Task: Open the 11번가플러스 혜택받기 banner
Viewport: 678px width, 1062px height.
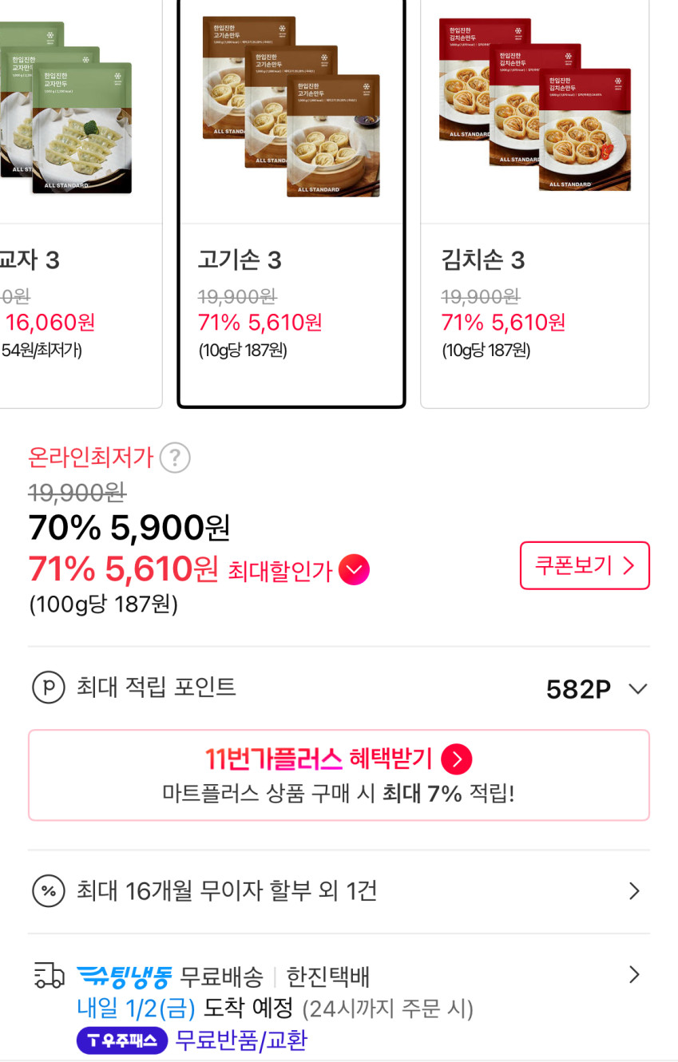Action: (x=339, y=775)
